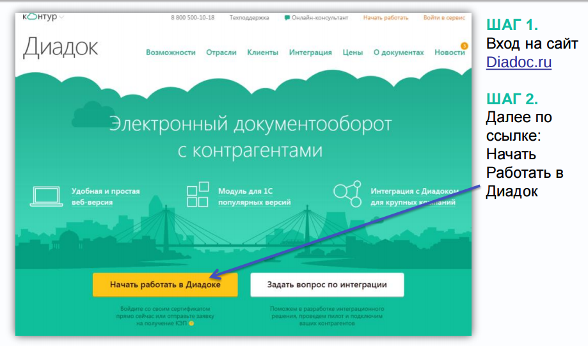Open Интеграция с Диадоком для крупных компаний
The width and height of the screenshot is (588, 346).
[x=415, y=196]
